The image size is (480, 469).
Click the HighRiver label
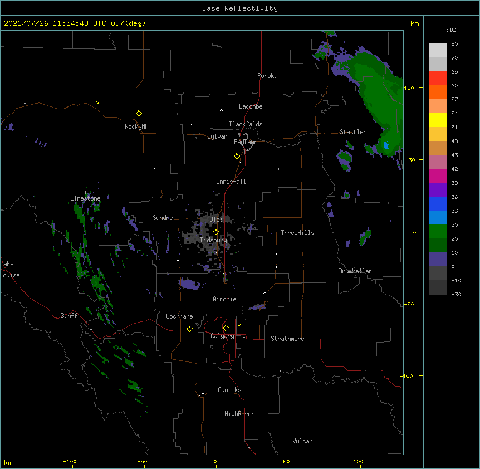coord(239,414)
